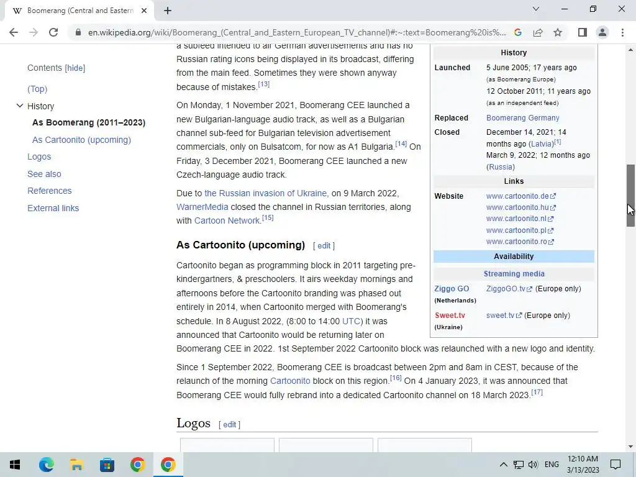Viewport: 636px width, 477px height.
Task: Edit the As Cartoonito section
Action: pos(324,246)
